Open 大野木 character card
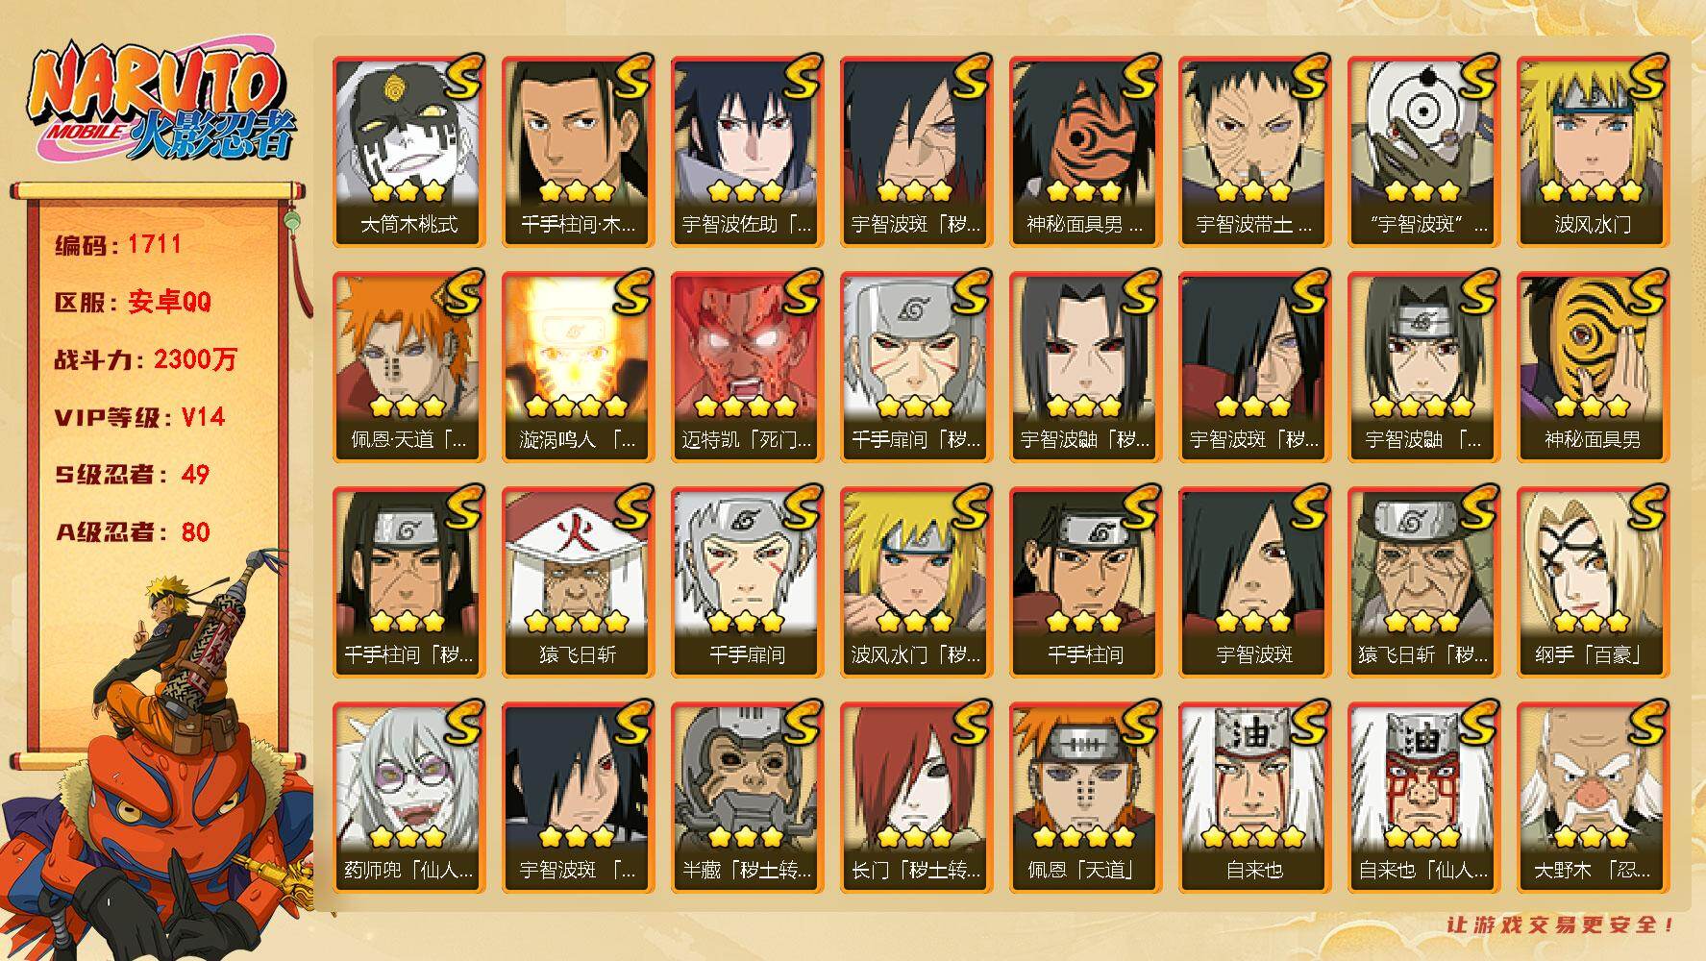Viewport: 1706px width, 961px height. click(x=1593, y=798)
